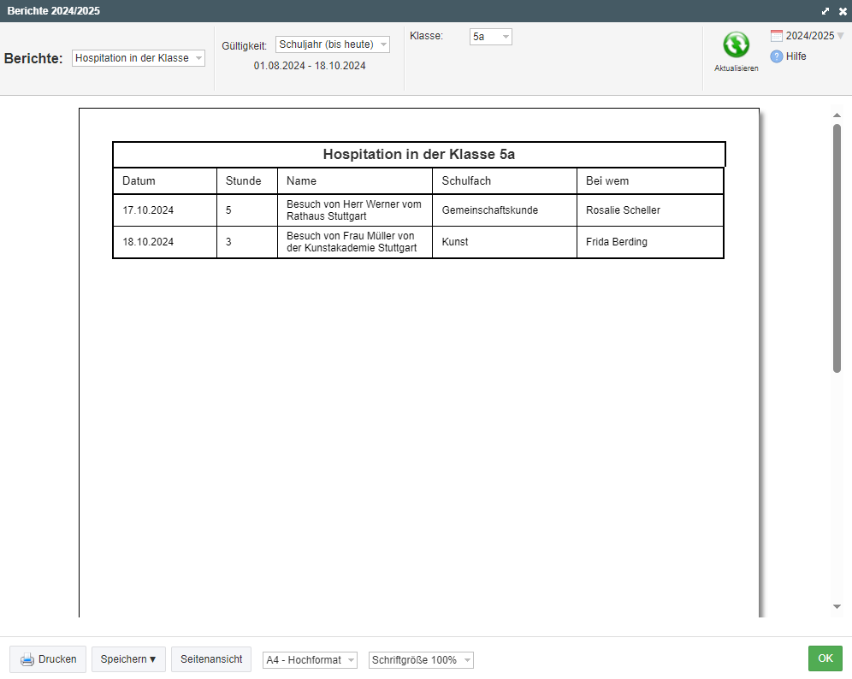
Task: Open the Klasse dropdown showing 5a
Action: 491,37
